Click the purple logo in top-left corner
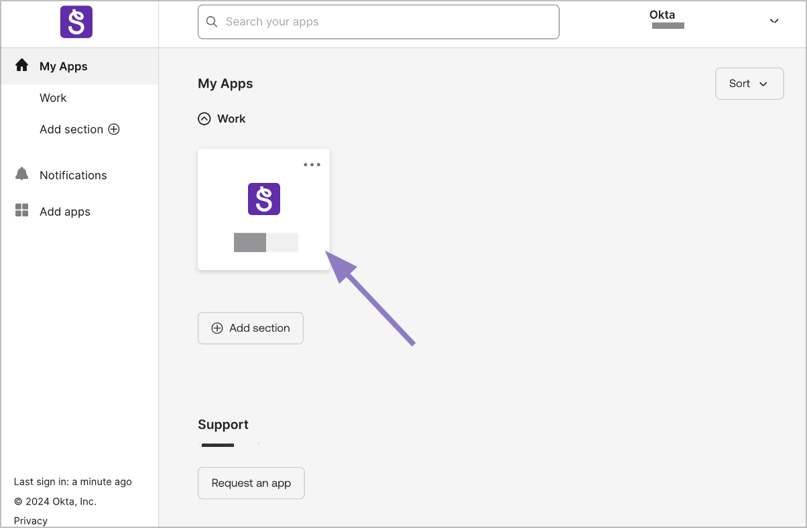Screen dimensions: 807x528 (76, 22)
